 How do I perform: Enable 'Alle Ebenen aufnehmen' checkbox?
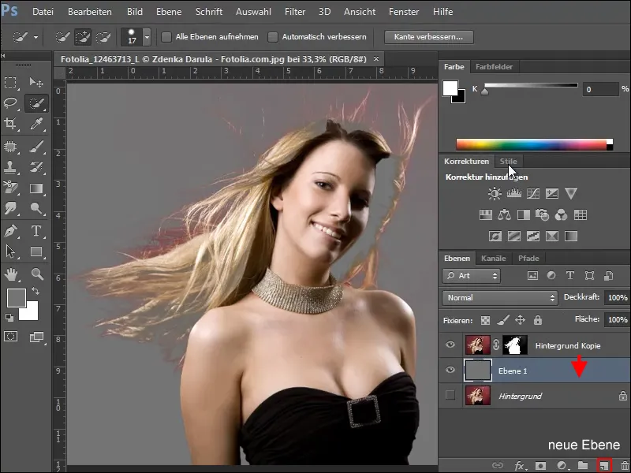point(166,37)
